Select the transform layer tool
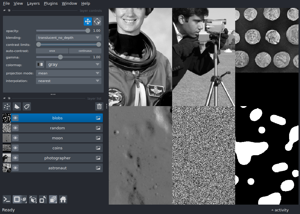Screen dimensions: 300x214 pyautogui.click(x=97, y=21)
